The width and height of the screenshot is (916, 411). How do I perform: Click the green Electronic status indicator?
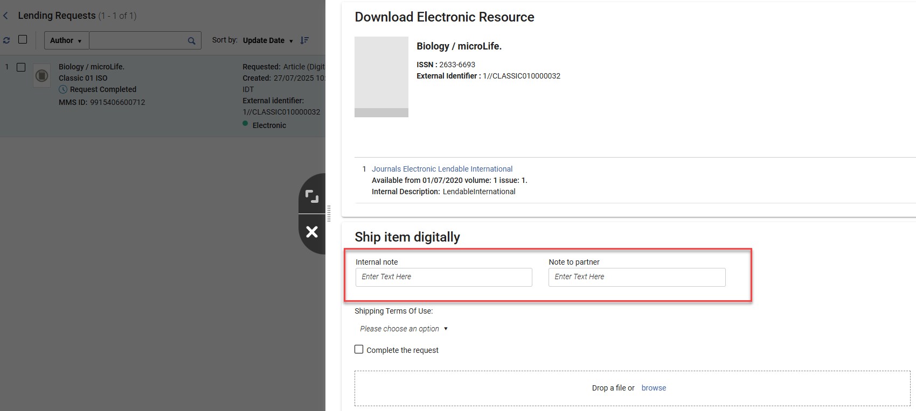[x=245, y=124]
